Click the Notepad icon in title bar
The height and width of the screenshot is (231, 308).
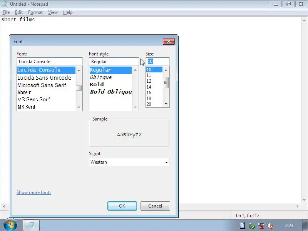(x=4, y=3)
